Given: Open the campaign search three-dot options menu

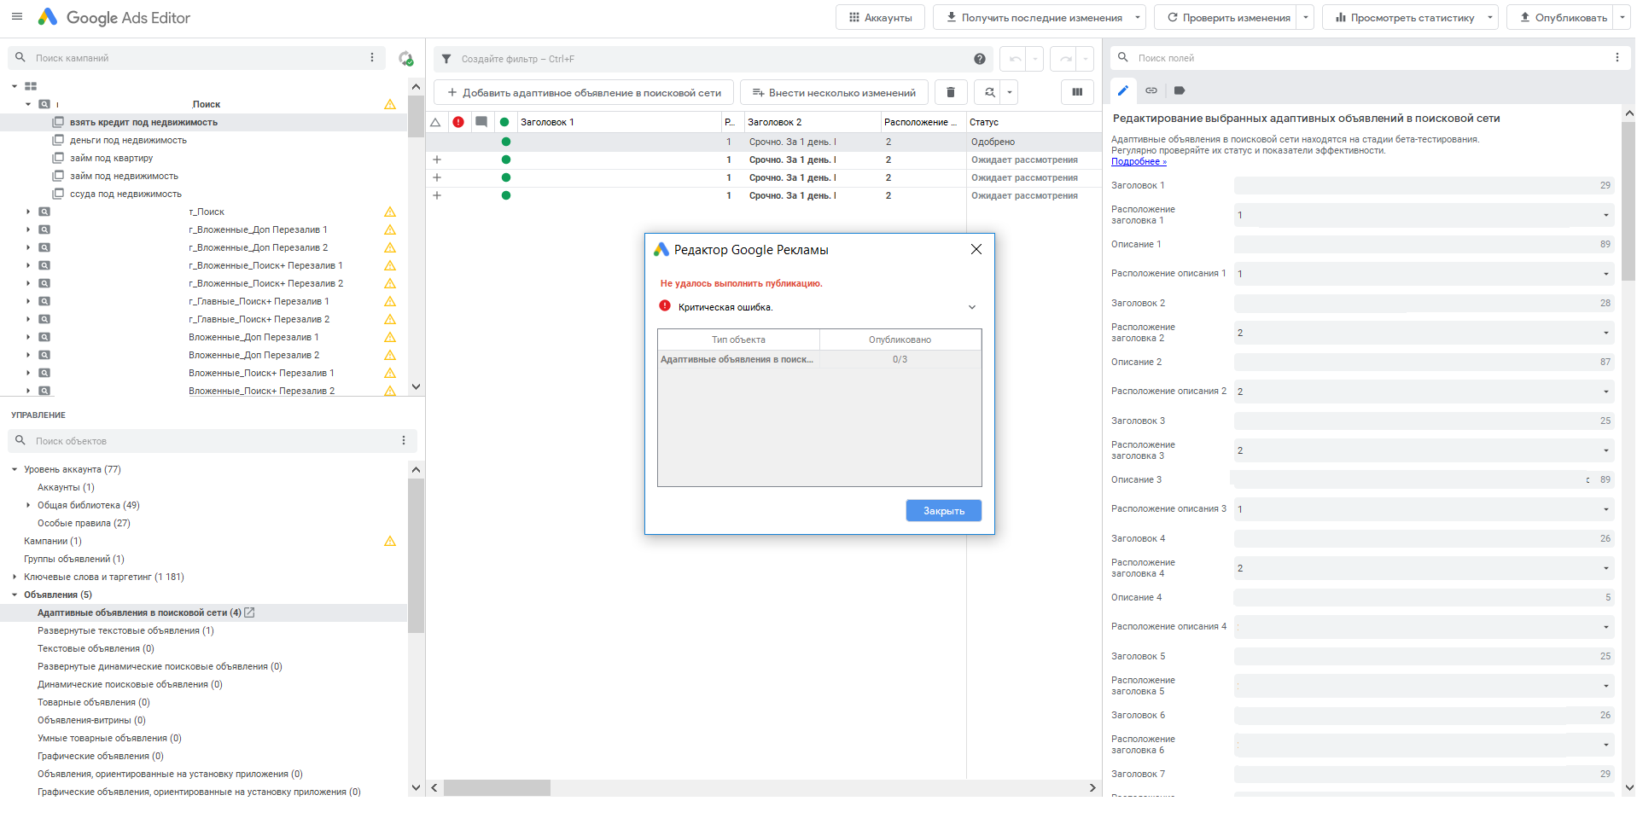Looking at the screenshot, I should point(372,58).
